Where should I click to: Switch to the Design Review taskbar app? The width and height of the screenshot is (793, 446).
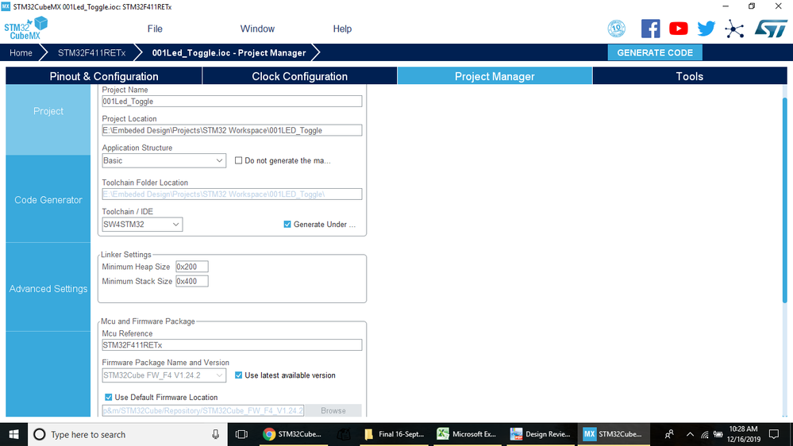[540, 434]
